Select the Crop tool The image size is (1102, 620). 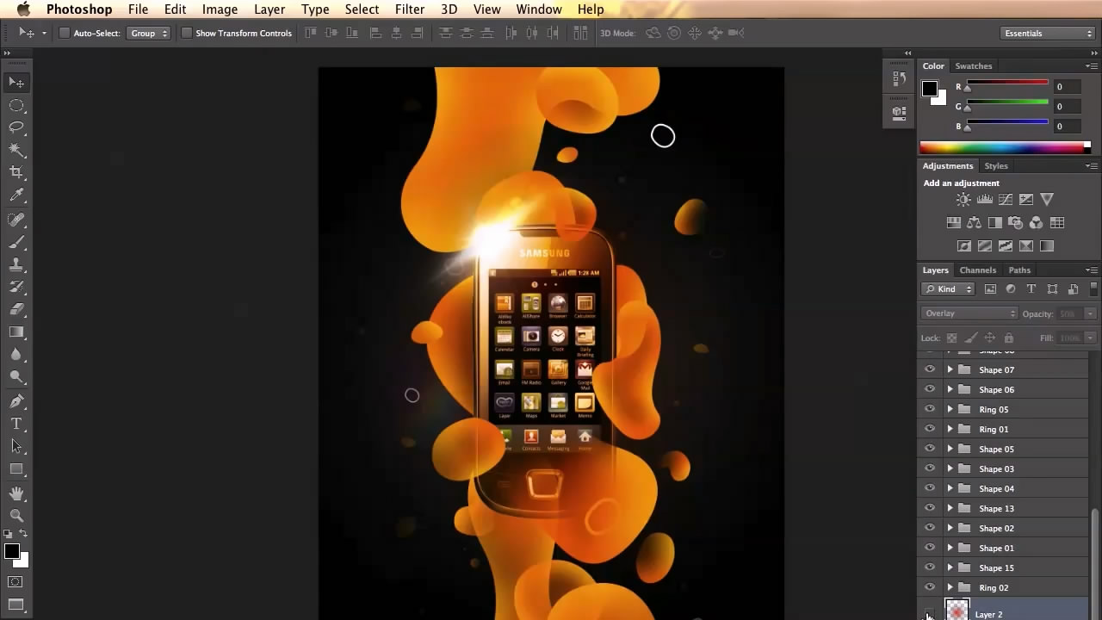(x=16, y=173)
